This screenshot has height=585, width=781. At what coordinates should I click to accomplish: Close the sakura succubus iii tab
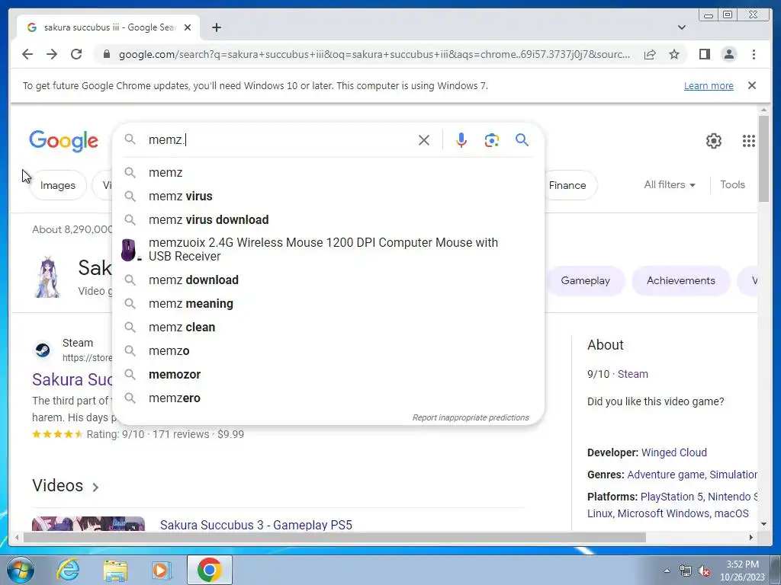coord(188,27)
